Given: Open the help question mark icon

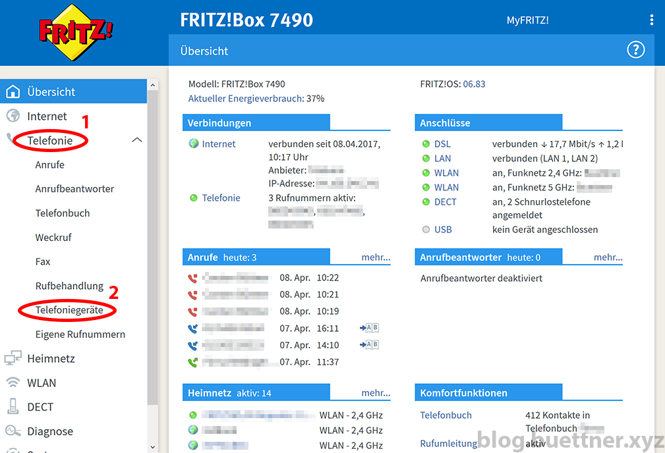Looking at the screenshot, I should (x=636, y=50).
